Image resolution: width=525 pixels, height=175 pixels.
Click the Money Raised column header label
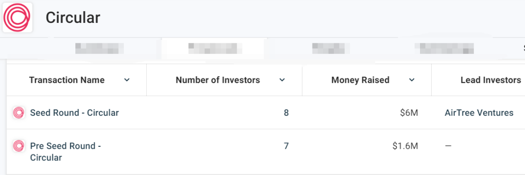360,80
